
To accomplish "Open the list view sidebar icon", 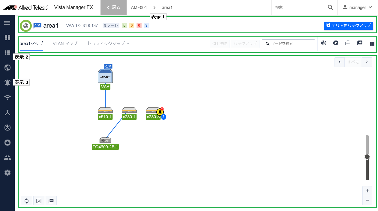I will [7, 53].
